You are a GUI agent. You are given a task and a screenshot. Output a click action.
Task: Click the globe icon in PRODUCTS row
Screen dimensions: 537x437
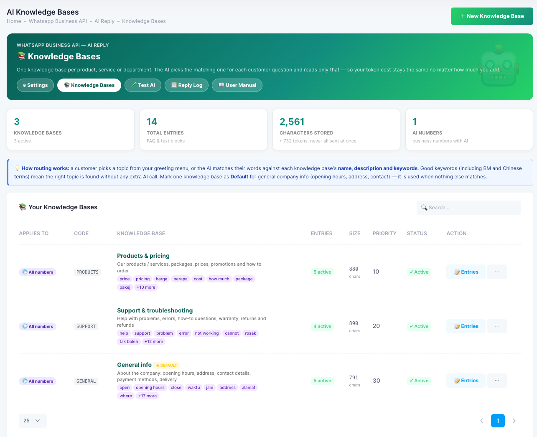click(x=25, y=272)
